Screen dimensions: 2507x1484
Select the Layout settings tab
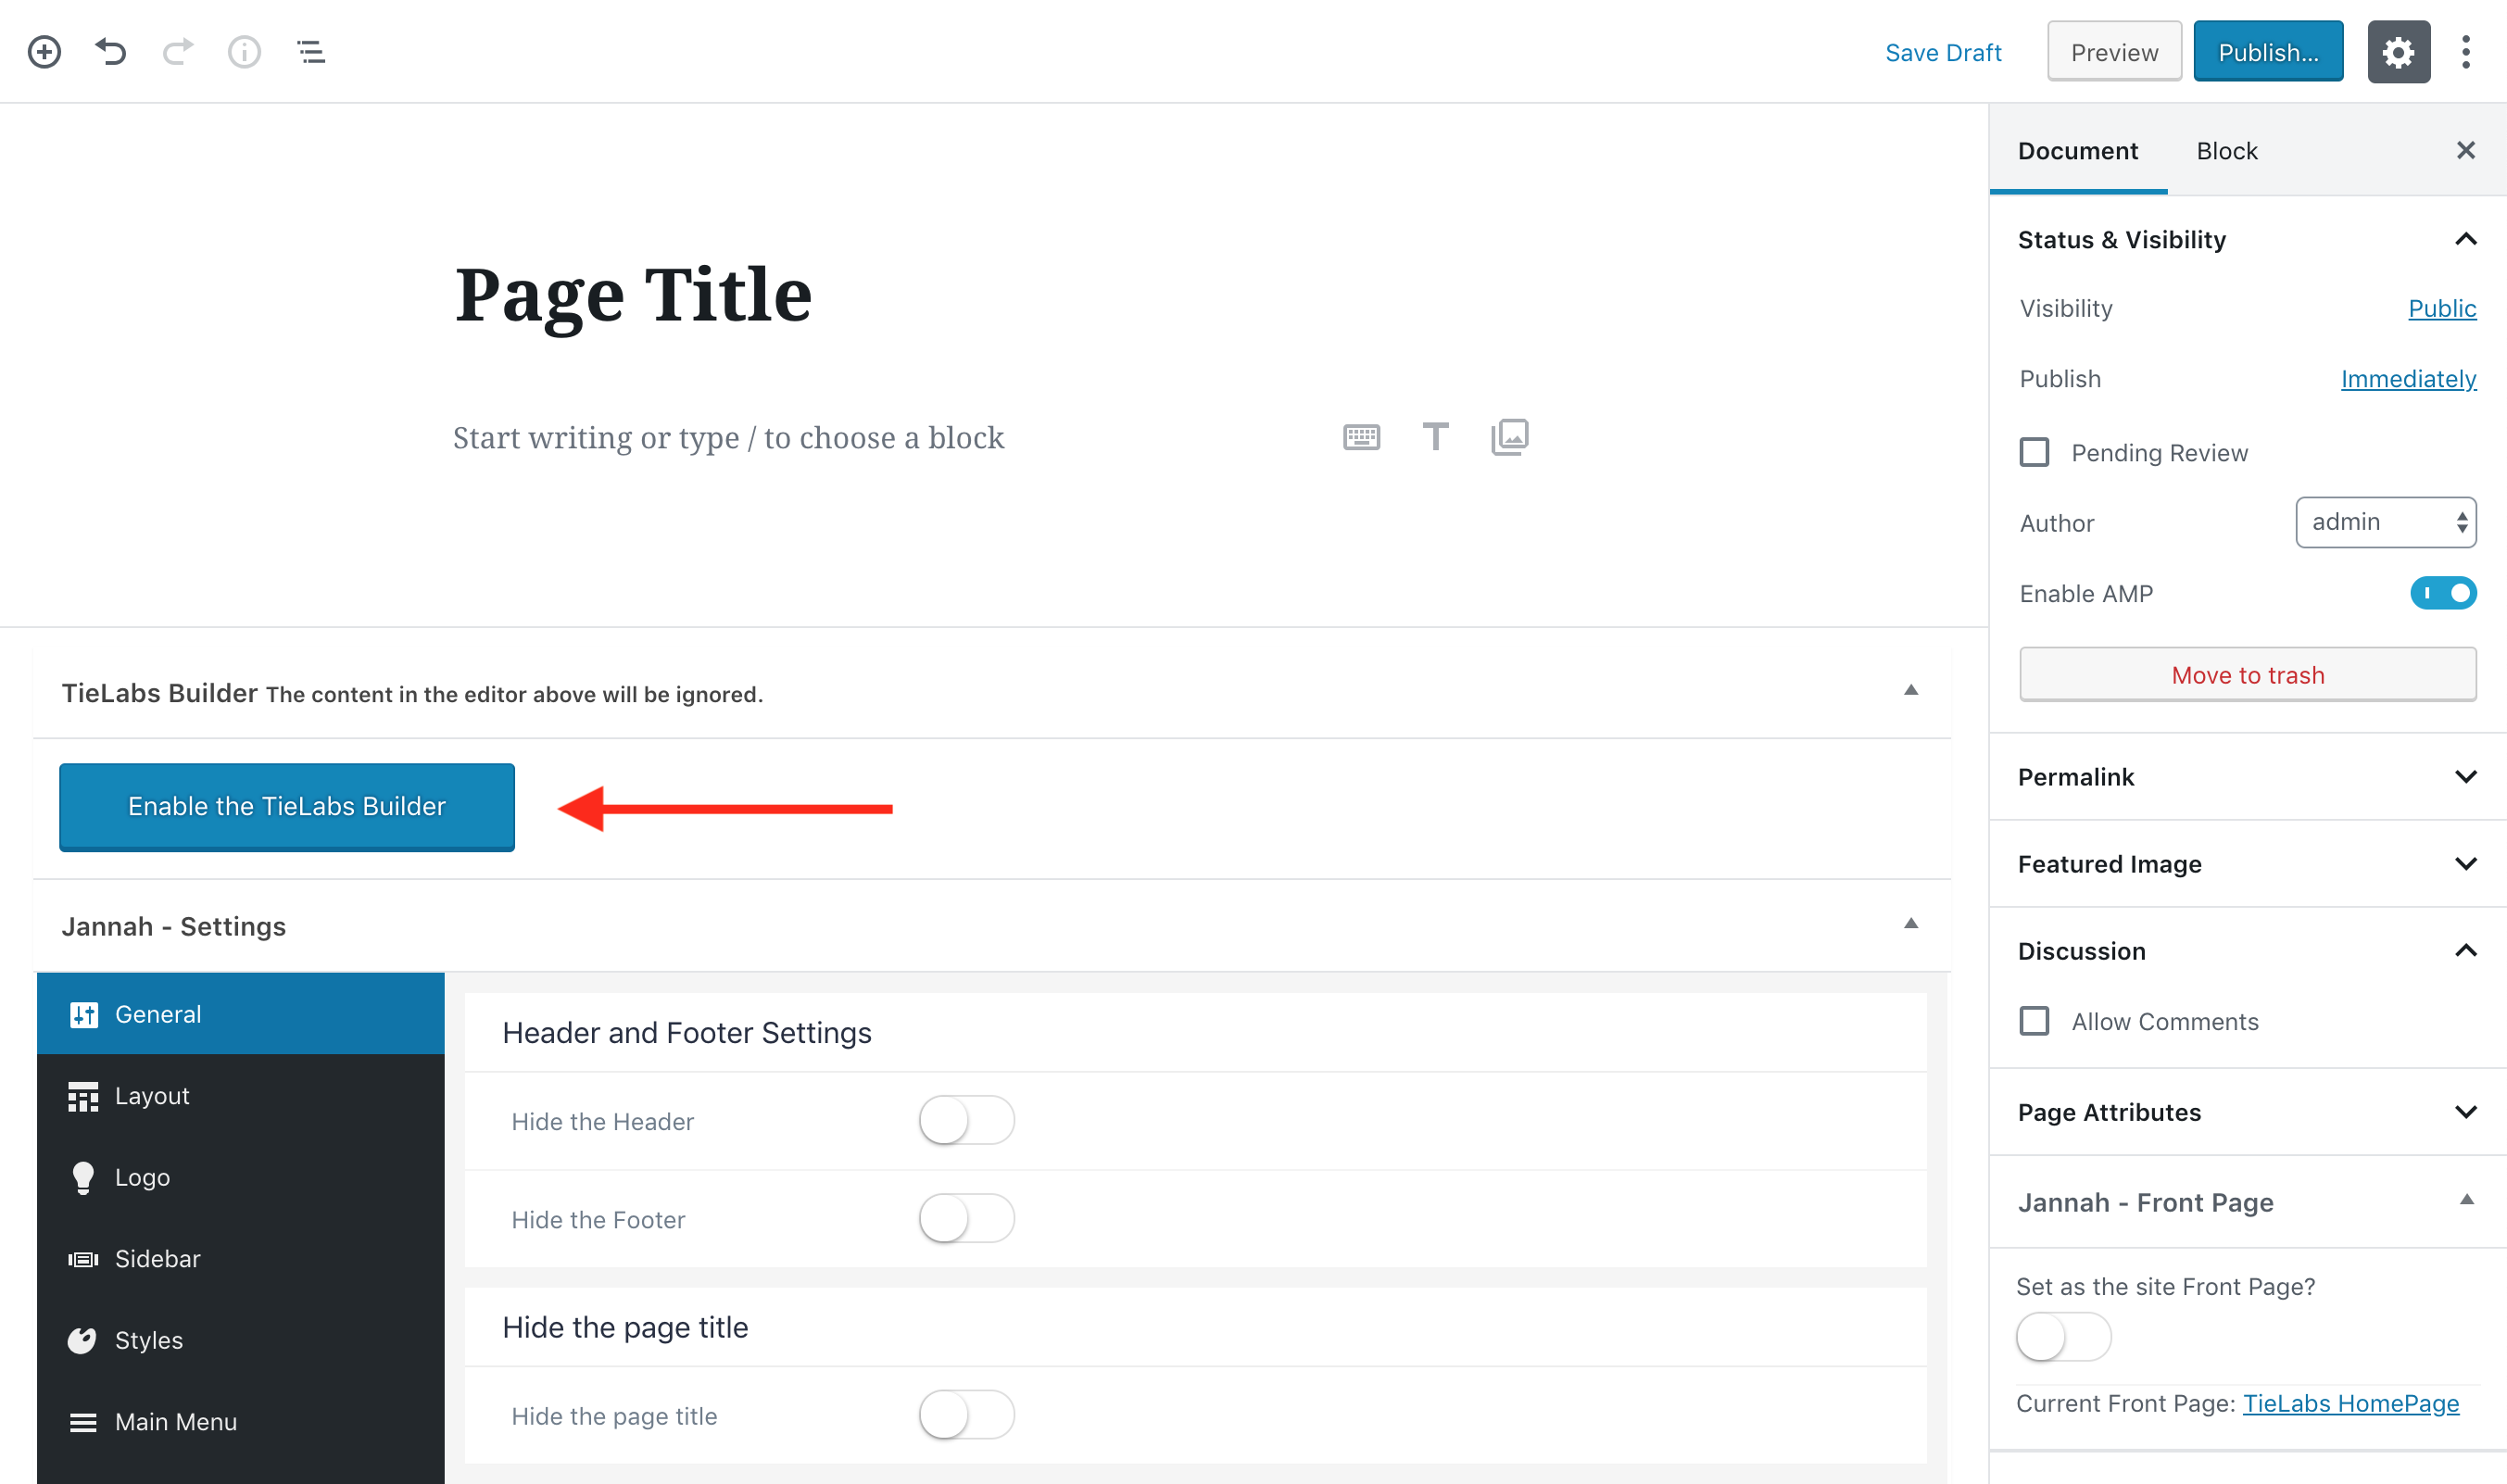pos(241,1096)
